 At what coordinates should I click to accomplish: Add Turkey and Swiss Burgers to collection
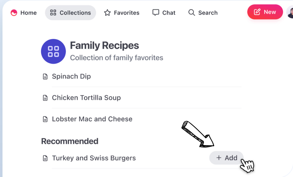point(227,158)
